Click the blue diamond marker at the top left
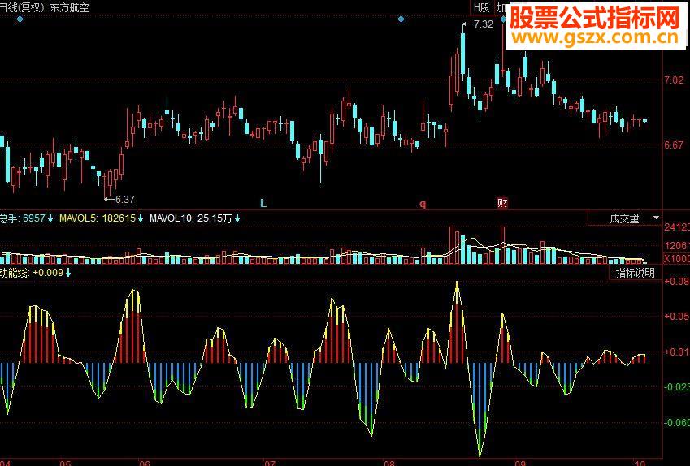Image resolution: width=690 pixels, height=466 pixels. [20, 19]
